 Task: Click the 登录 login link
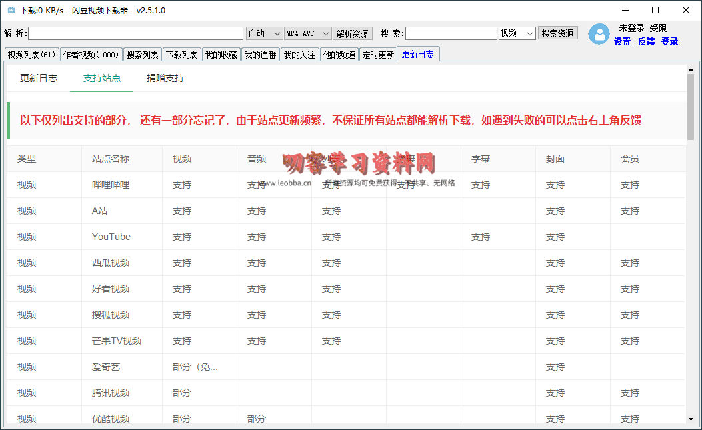(x=669, y=41)
